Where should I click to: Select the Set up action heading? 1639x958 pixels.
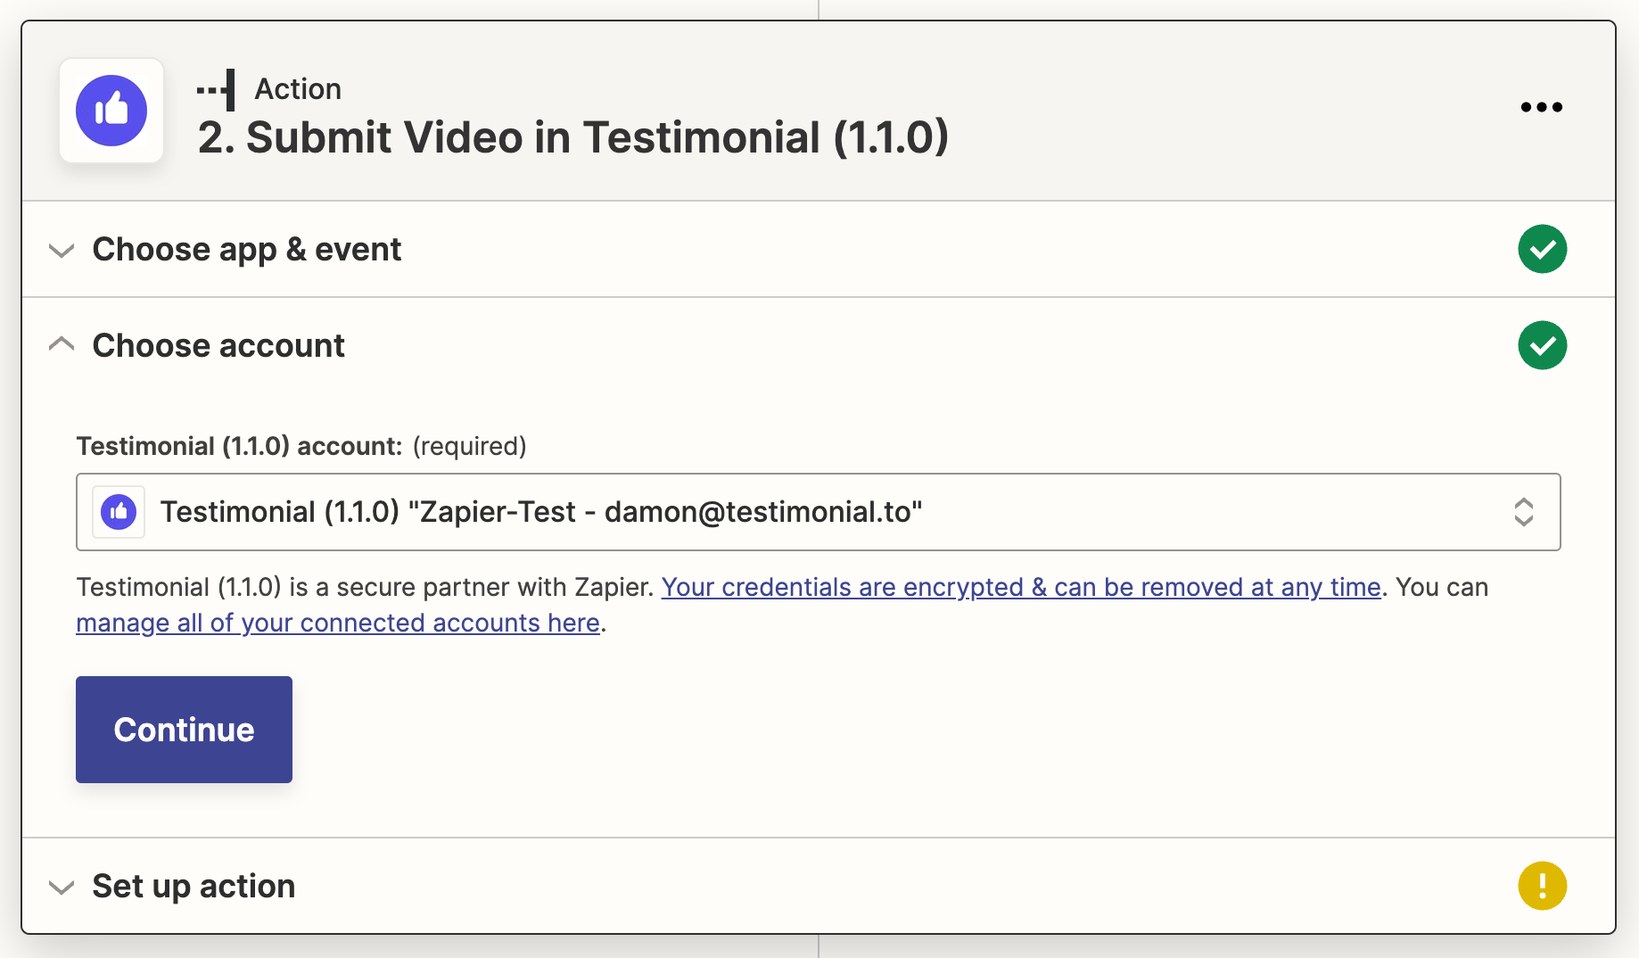194,887
